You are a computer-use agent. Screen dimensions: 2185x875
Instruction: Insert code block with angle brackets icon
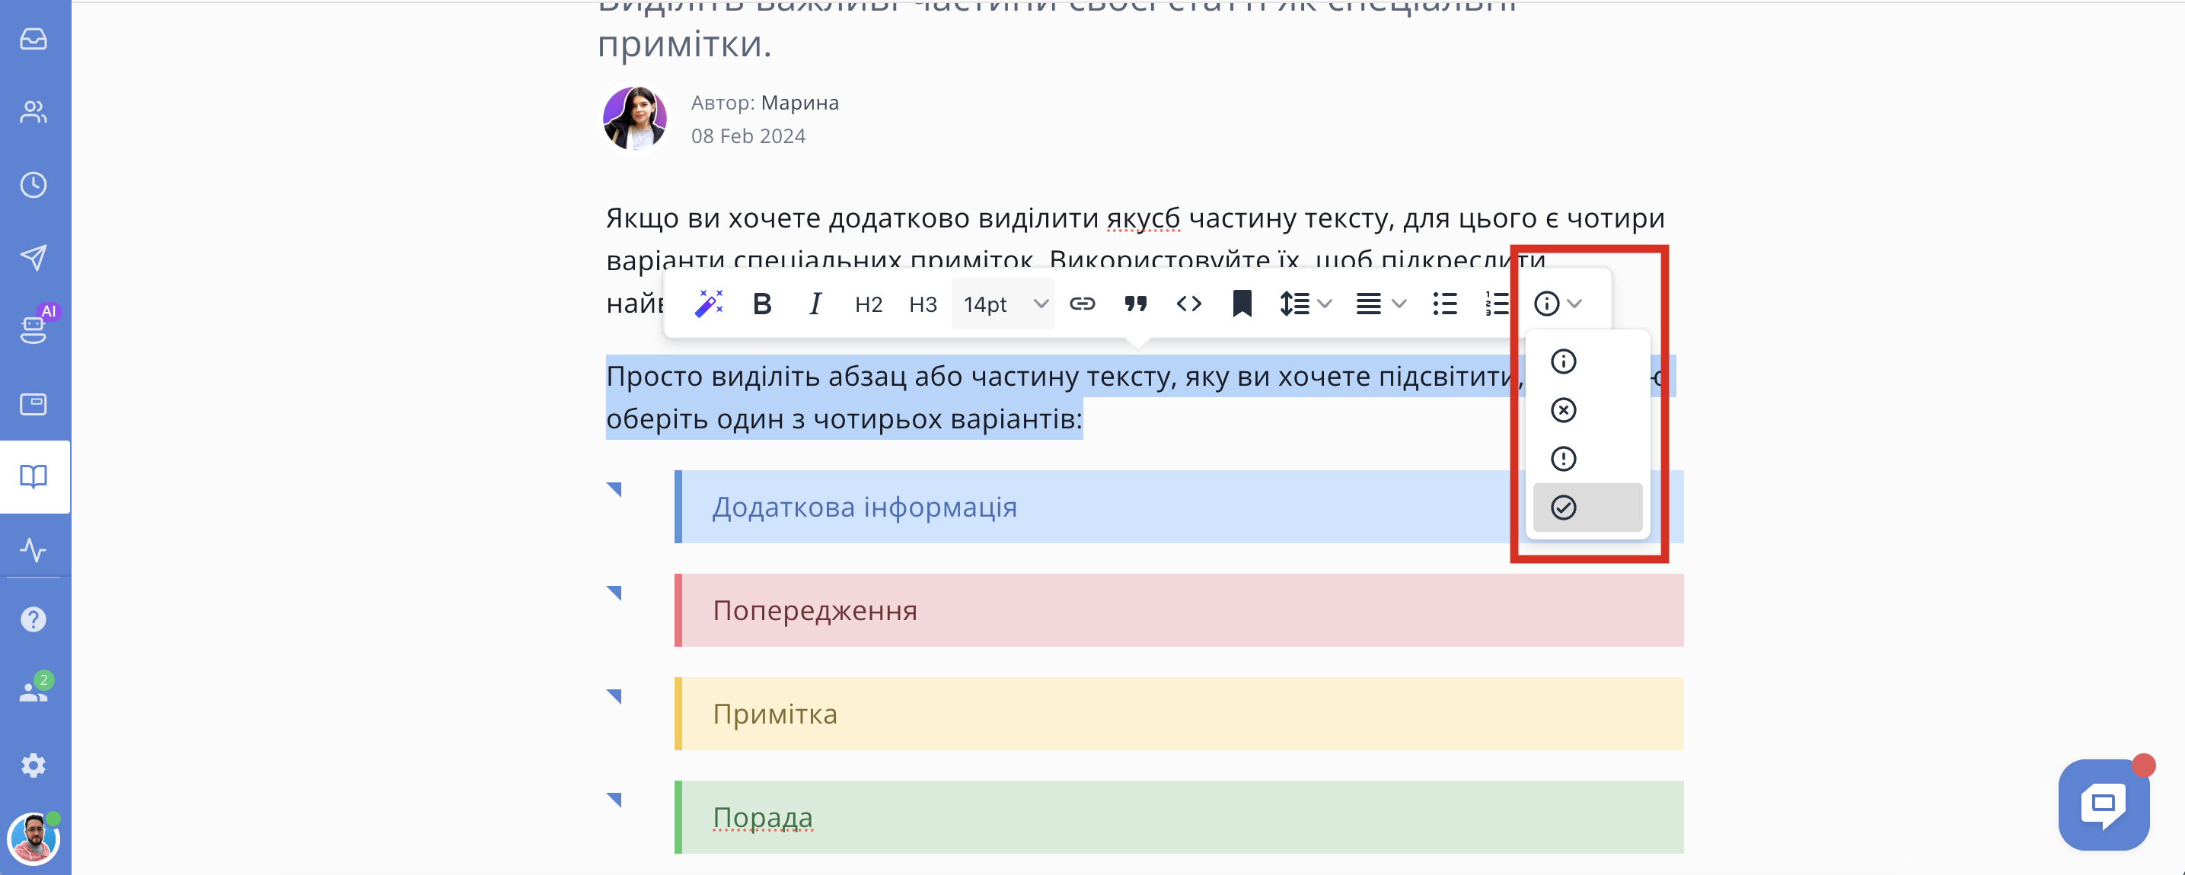pos(1189,304)
